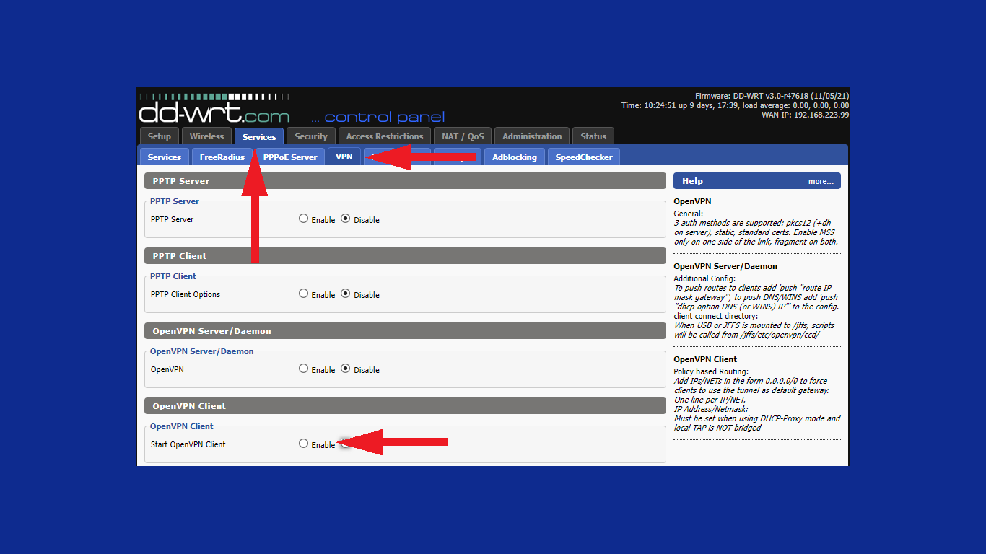Click the OpenVPN Client section header
Screen dimensions: 986x554
(x=405, y=406)
